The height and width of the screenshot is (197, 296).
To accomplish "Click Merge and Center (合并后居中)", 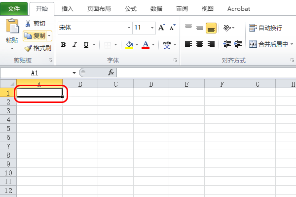I will pyautogui.click(x=268, y=44).
